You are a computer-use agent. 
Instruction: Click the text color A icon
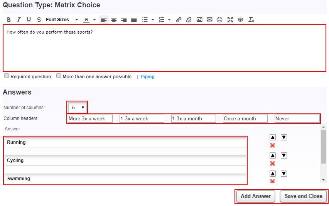coord(86,20)
